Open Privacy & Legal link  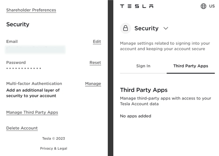point(54,148)
